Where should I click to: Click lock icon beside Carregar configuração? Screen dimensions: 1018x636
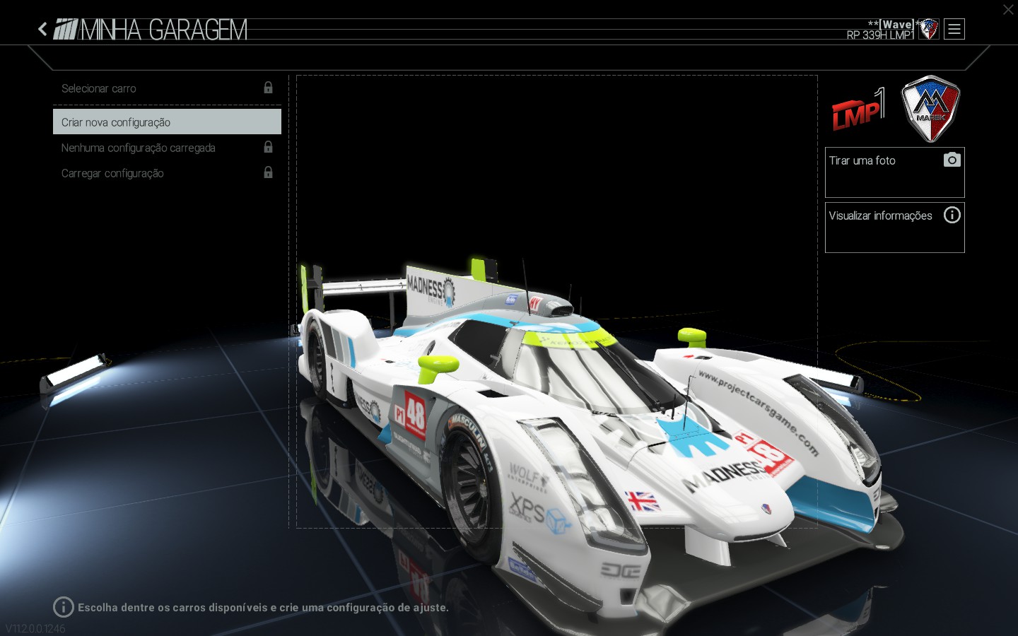pos(268,172)
